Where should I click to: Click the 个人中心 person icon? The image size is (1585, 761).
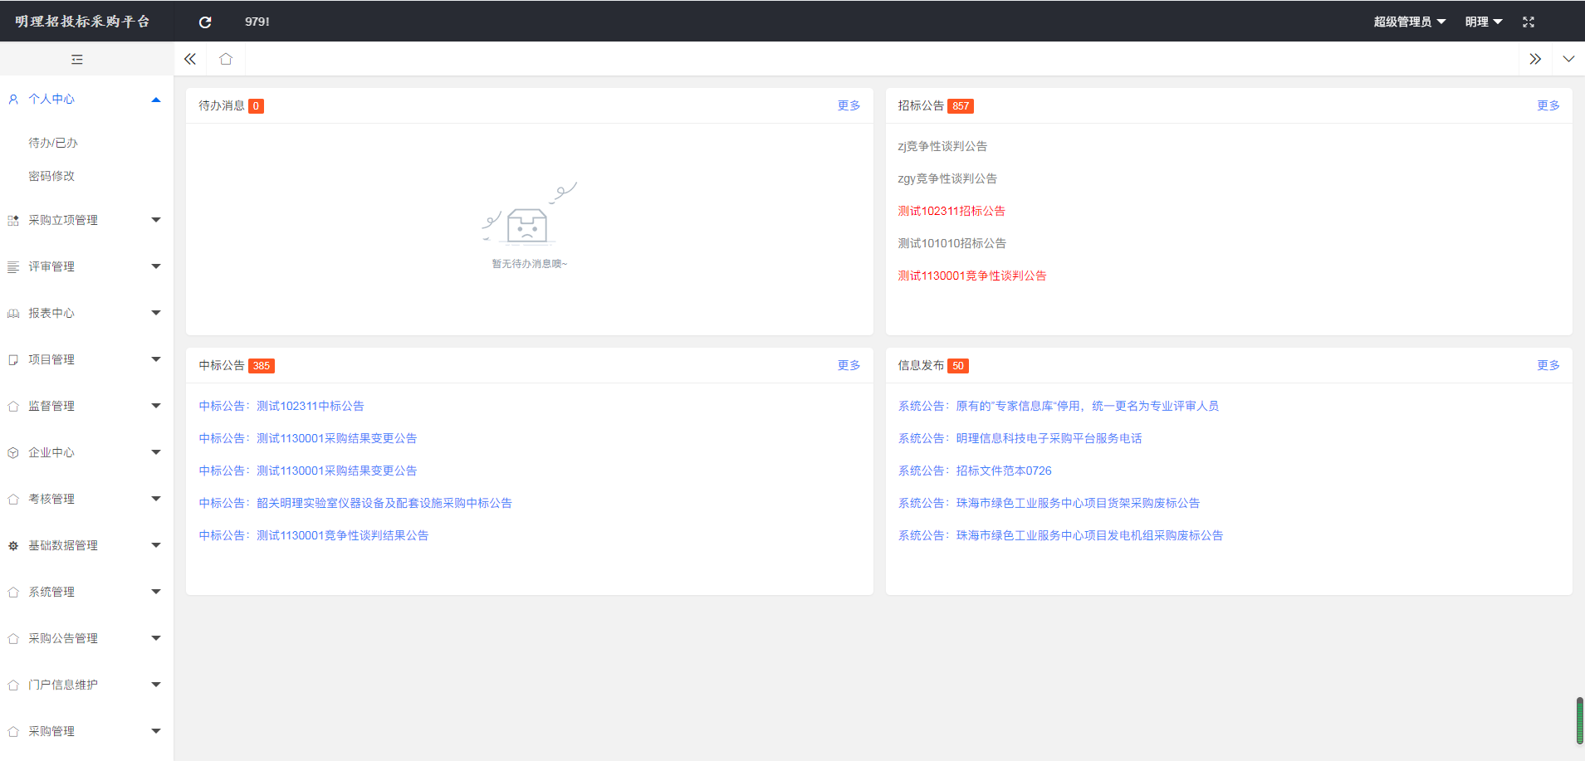click(13, 99)
